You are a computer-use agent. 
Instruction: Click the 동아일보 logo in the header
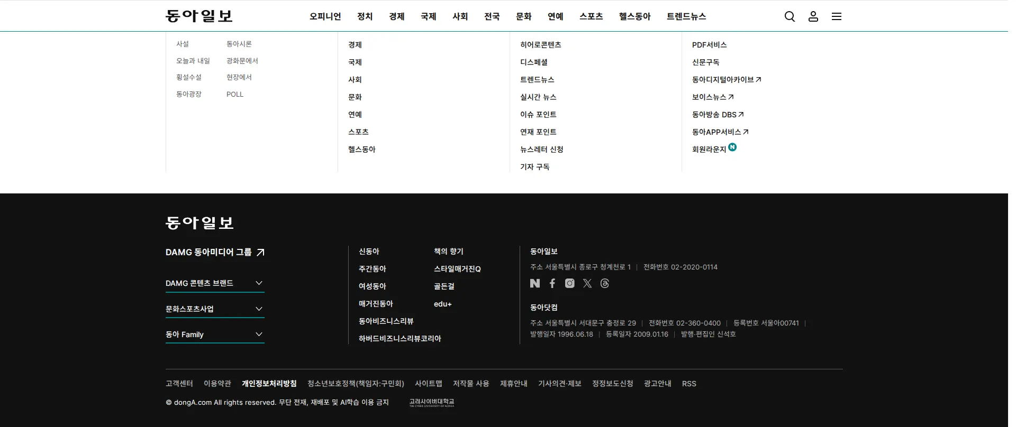[x=199, y=16]
